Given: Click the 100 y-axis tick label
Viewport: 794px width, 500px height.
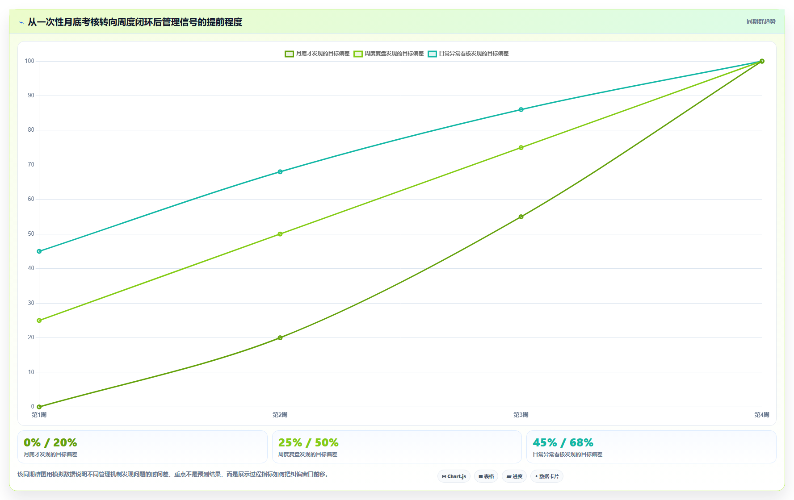Looking at the screenshot, I should (x=29, y=61).
